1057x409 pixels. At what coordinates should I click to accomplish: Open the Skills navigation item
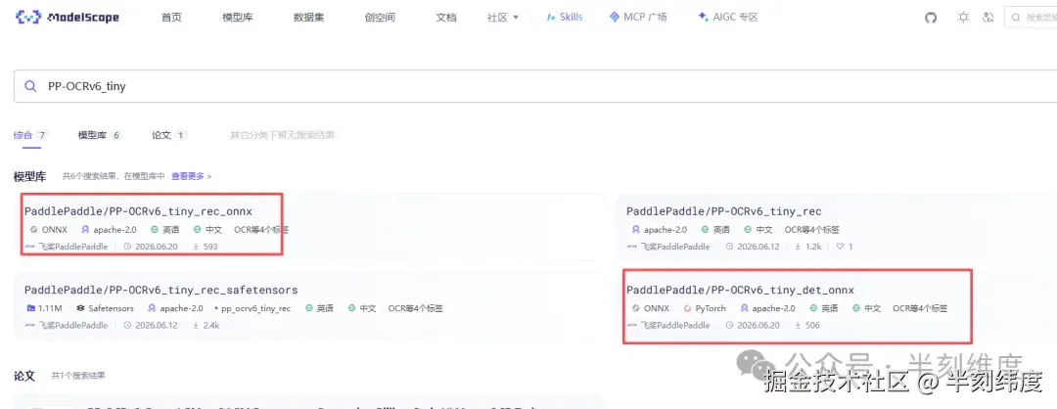click(565, 18)
